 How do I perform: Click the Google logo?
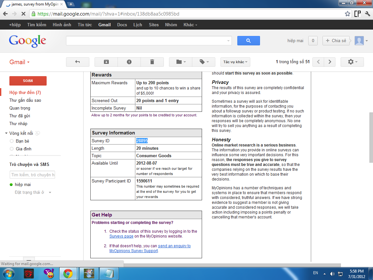[x=27, y=41]
